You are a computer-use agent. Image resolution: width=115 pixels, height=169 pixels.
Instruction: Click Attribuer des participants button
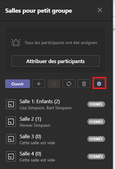click(56, 61)
